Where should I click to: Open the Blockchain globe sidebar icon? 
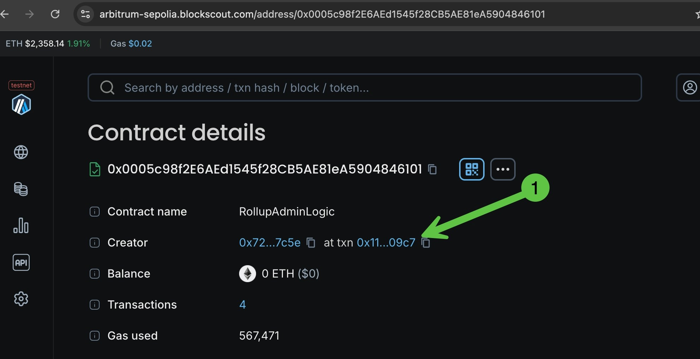click(x=21, y=152)
